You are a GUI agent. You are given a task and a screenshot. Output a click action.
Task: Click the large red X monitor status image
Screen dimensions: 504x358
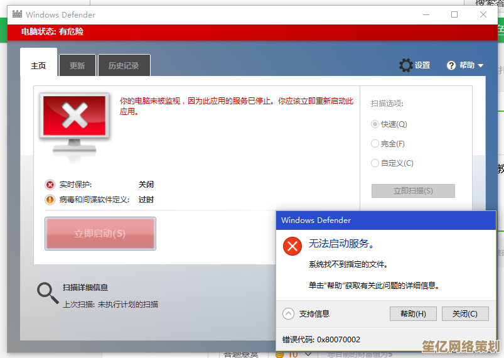[x=75, y=121]
